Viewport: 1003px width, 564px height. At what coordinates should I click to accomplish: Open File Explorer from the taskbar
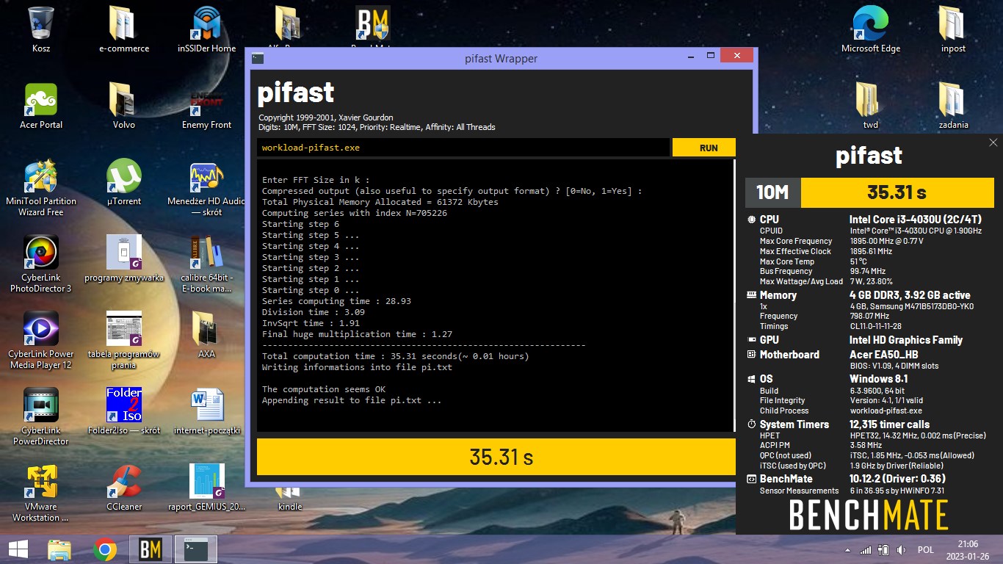tap(59, 549)
